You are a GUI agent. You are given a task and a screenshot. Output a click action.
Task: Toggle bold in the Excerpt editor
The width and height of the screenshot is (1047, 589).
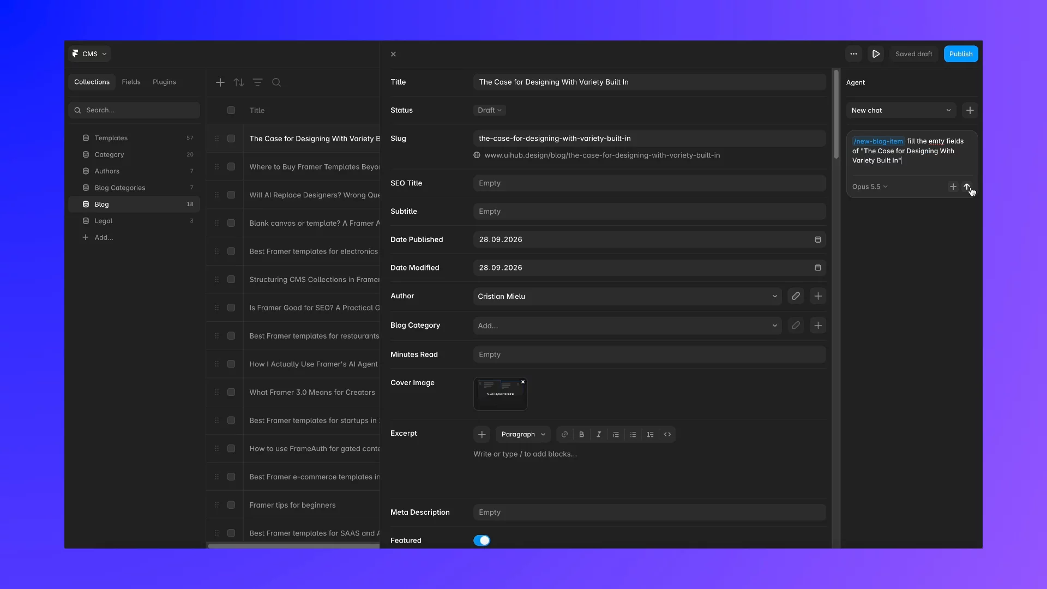[x=581, y=435]
